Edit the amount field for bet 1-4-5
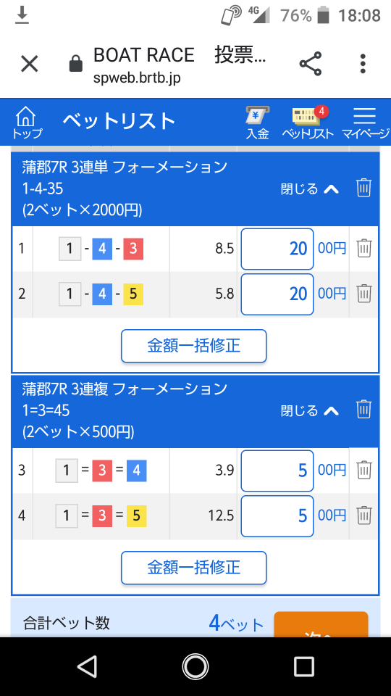Image resolution: width=391 pixels, height=696 pixels. click(277, 294)
